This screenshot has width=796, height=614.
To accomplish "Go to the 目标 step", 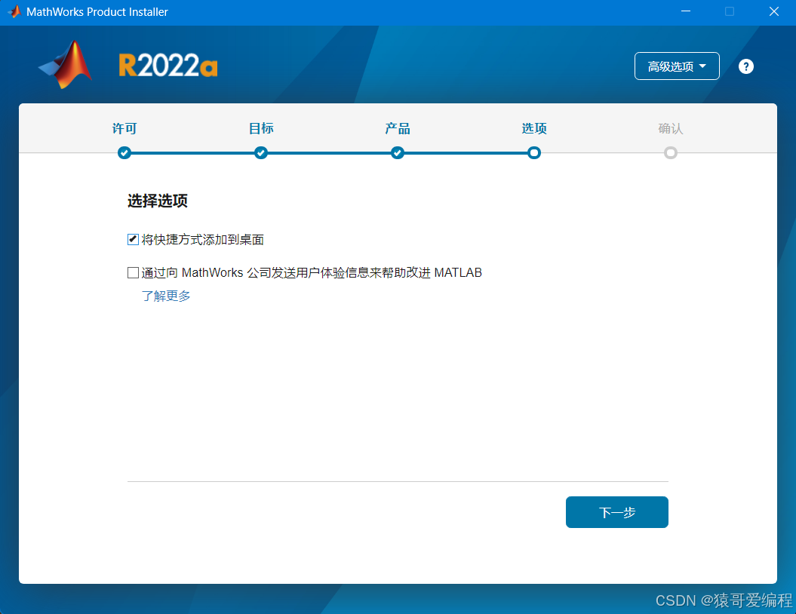I will coord(261,128).
